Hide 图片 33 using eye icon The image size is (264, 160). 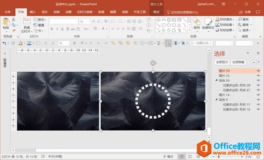coord(258,76)
